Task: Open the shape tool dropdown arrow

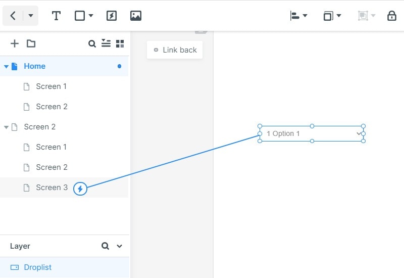Action: [91, 16]
